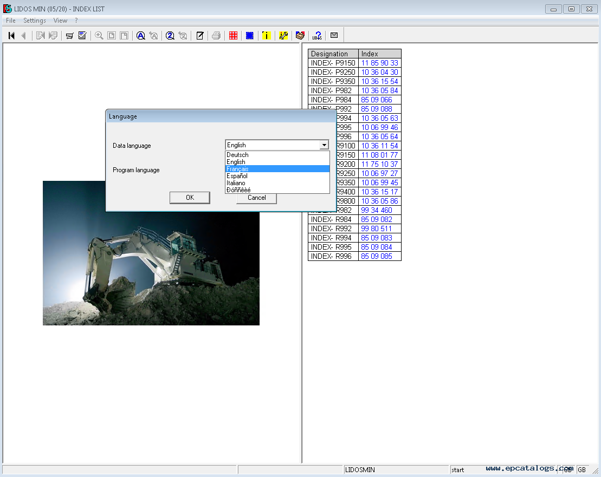Click the jump-to-first-page arrow icon
Viewport: 601px width, 477px height.
(x=11, y=36)
